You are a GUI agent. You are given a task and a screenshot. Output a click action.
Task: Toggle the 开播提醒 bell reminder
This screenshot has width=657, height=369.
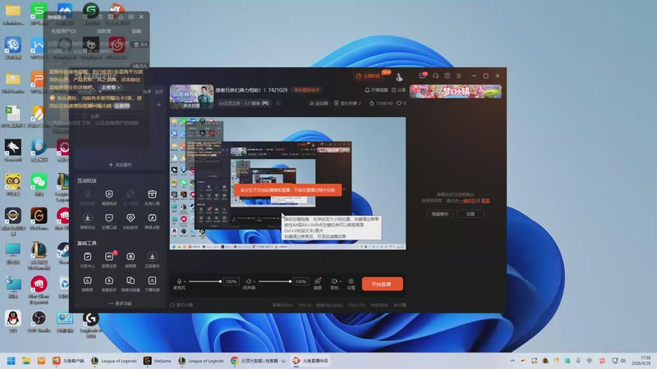[376, 90]
